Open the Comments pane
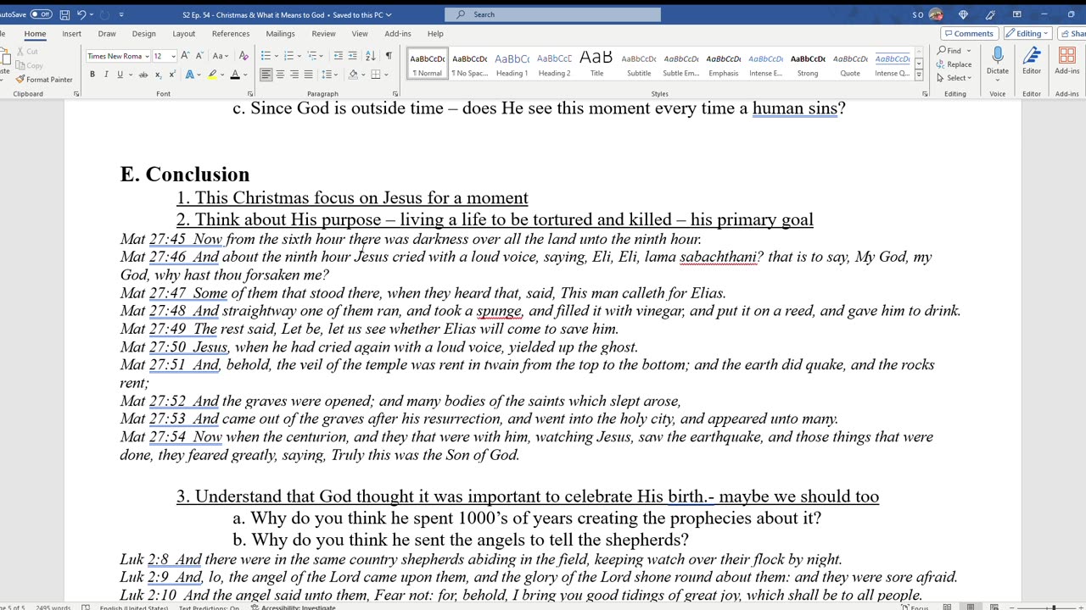The image size is (1086, 610). coord(970,34)
